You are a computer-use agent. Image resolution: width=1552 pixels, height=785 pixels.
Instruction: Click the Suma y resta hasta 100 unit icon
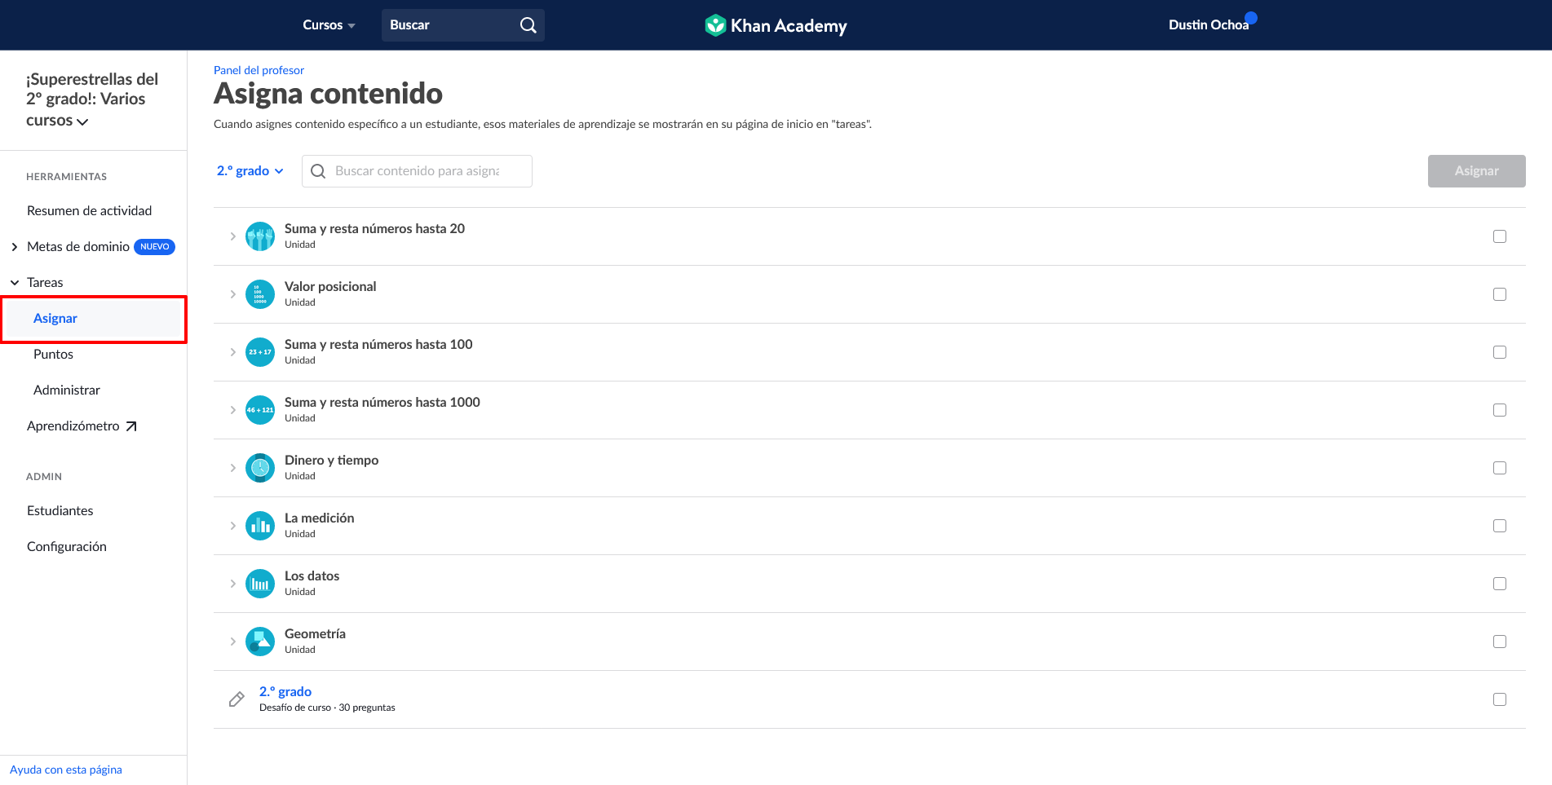(x=260, y=352)
